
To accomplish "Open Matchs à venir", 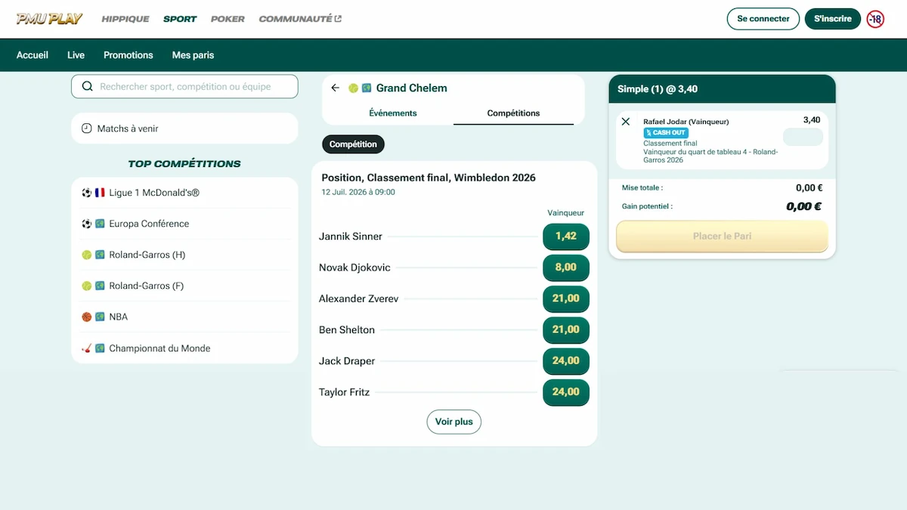I will click(x=184, y=128).
